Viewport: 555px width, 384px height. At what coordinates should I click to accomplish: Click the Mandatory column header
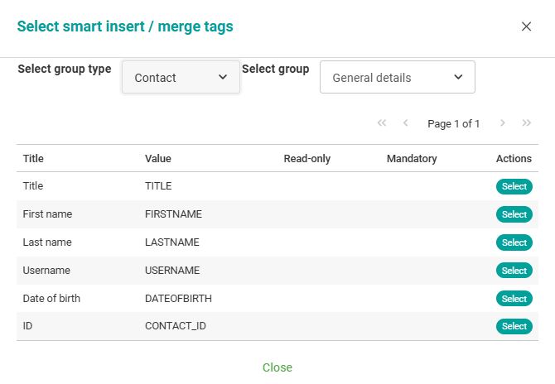coord(412,159)
